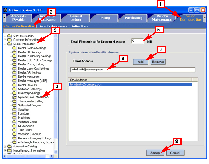Screen dimensions: 209x164
Task: Expand the Miscellaneous Information node
Action: 5,150
